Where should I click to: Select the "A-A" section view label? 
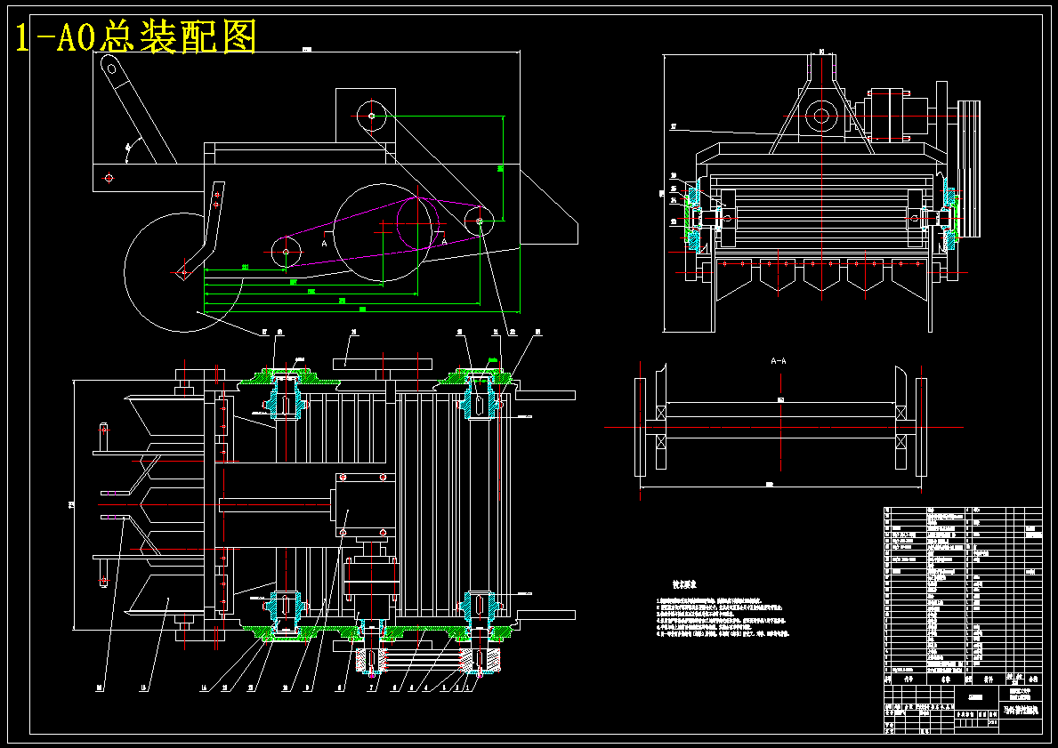(779, 361)
